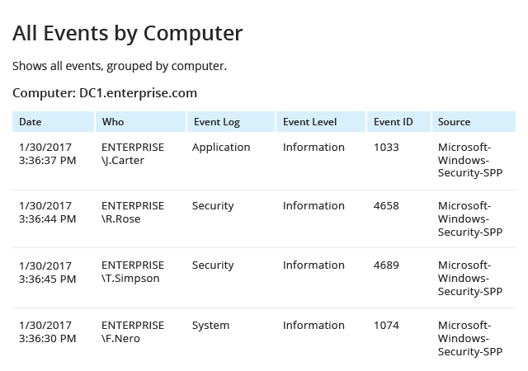Click the ENTERPRISE\F.Nero user entry
The height and width of the screenshot is (371, 528).
[x=133, y=332]
